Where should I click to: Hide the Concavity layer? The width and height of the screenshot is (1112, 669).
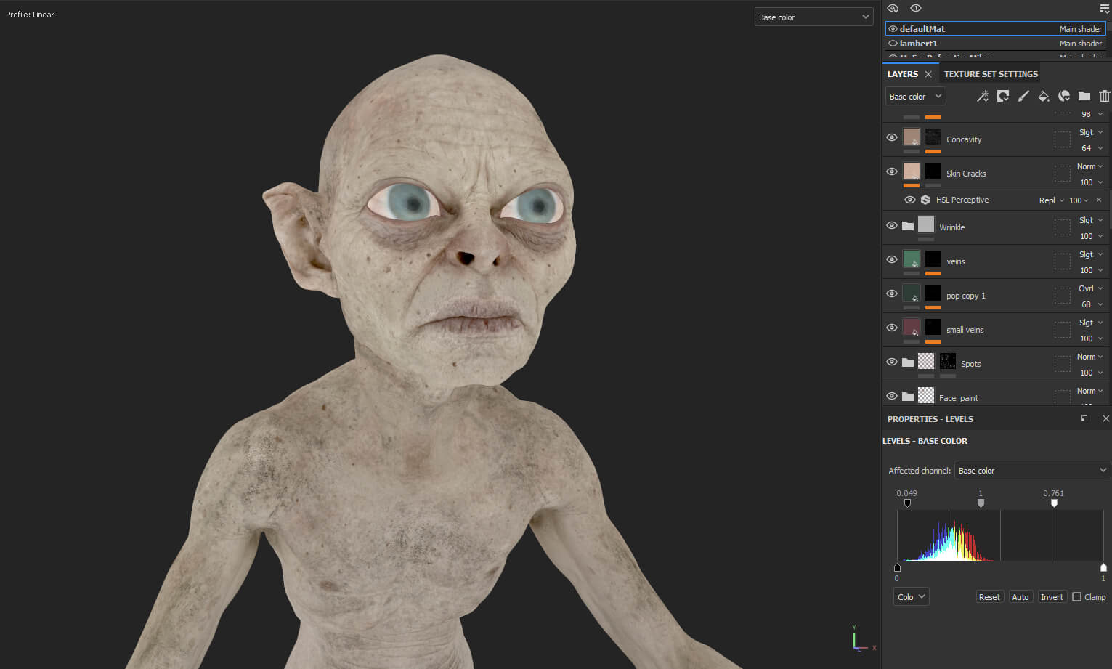[x=892, y=137]
